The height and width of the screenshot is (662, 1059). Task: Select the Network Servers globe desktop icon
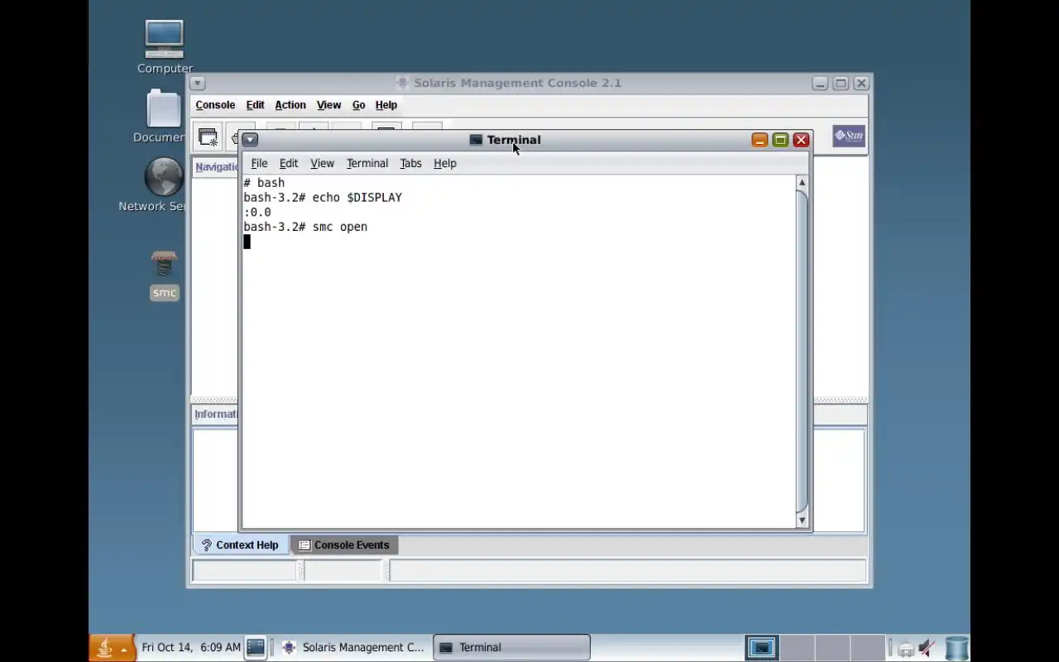coord(164,177)
